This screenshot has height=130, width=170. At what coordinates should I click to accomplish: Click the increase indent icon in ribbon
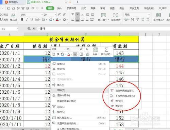[x=92, y=14]
